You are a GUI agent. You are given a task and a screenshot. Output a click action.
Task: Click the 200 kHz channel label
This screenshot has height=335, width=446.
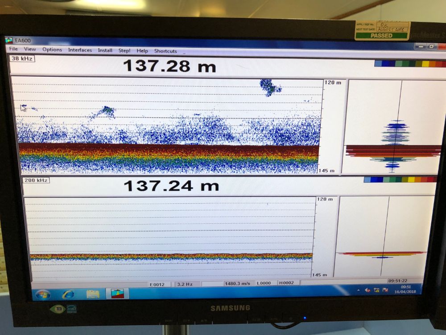(36, 180)
